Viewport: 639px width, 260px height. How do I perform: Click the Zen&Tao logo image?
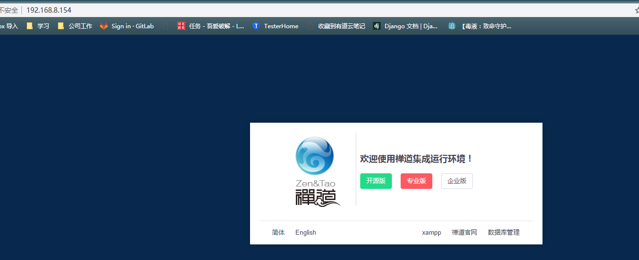pos(317,171)
